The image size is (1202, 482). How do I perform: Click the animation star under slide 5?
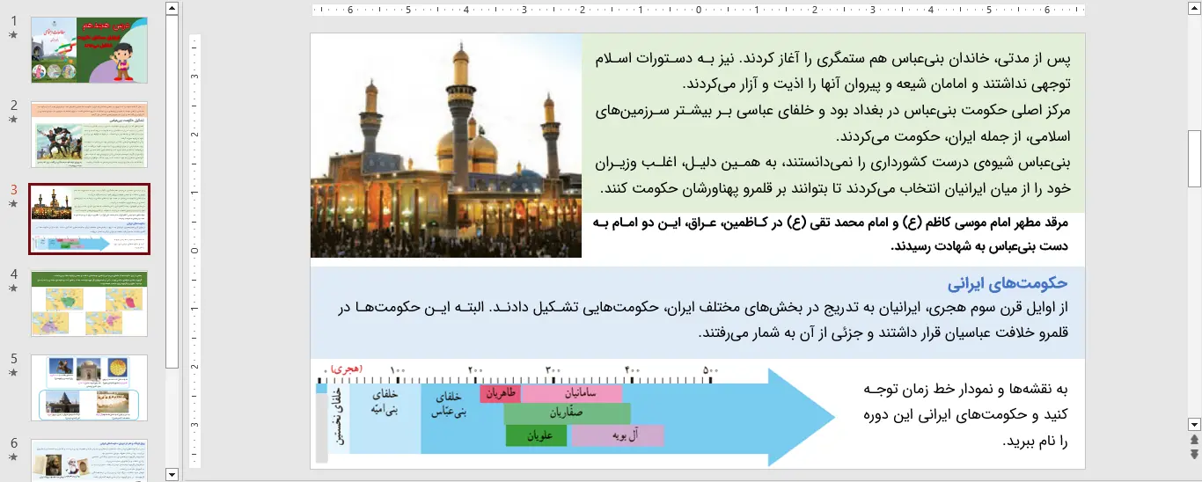12,373
